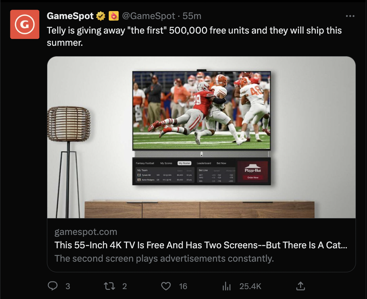Click the My Roster tab in the image
The height and width of the screenshot is (299, 367).
point(185,163)
